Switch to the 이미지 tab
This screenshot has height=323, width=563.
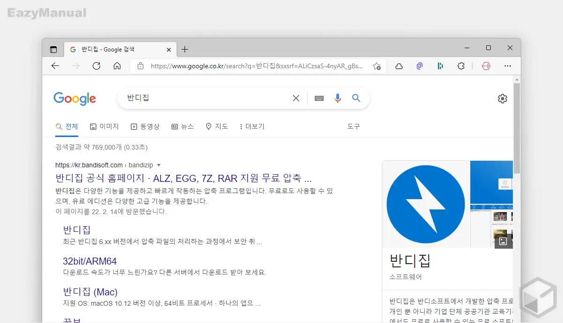click(104, 127)
